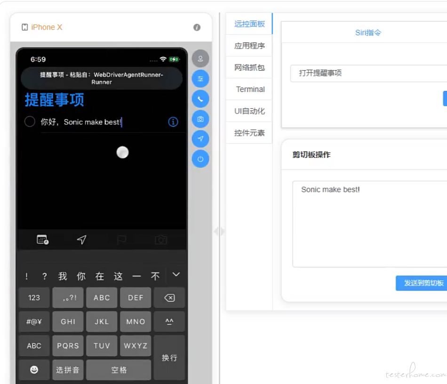Expand keyboard suggestion list chevron

[176, 275]
